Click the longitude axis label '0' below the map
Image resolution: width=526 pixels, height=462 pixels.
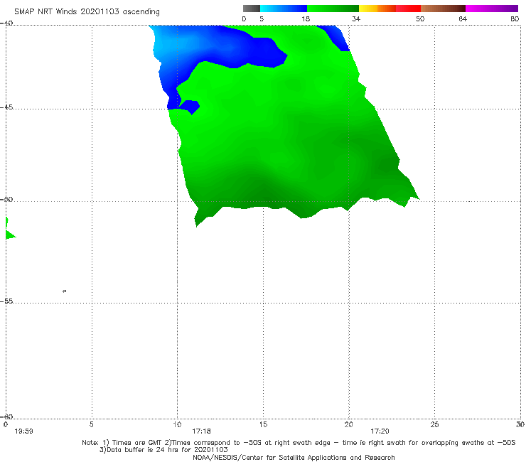[x=6, y=424]
